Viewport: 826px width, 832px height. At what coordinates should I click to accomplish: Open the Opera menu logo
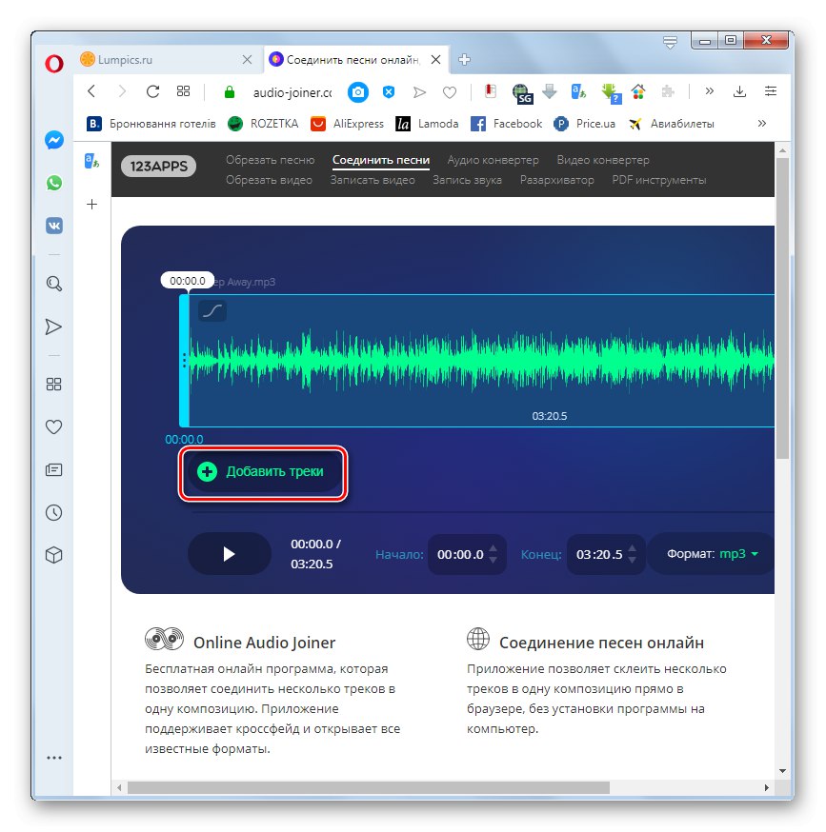tap(53, 64)
